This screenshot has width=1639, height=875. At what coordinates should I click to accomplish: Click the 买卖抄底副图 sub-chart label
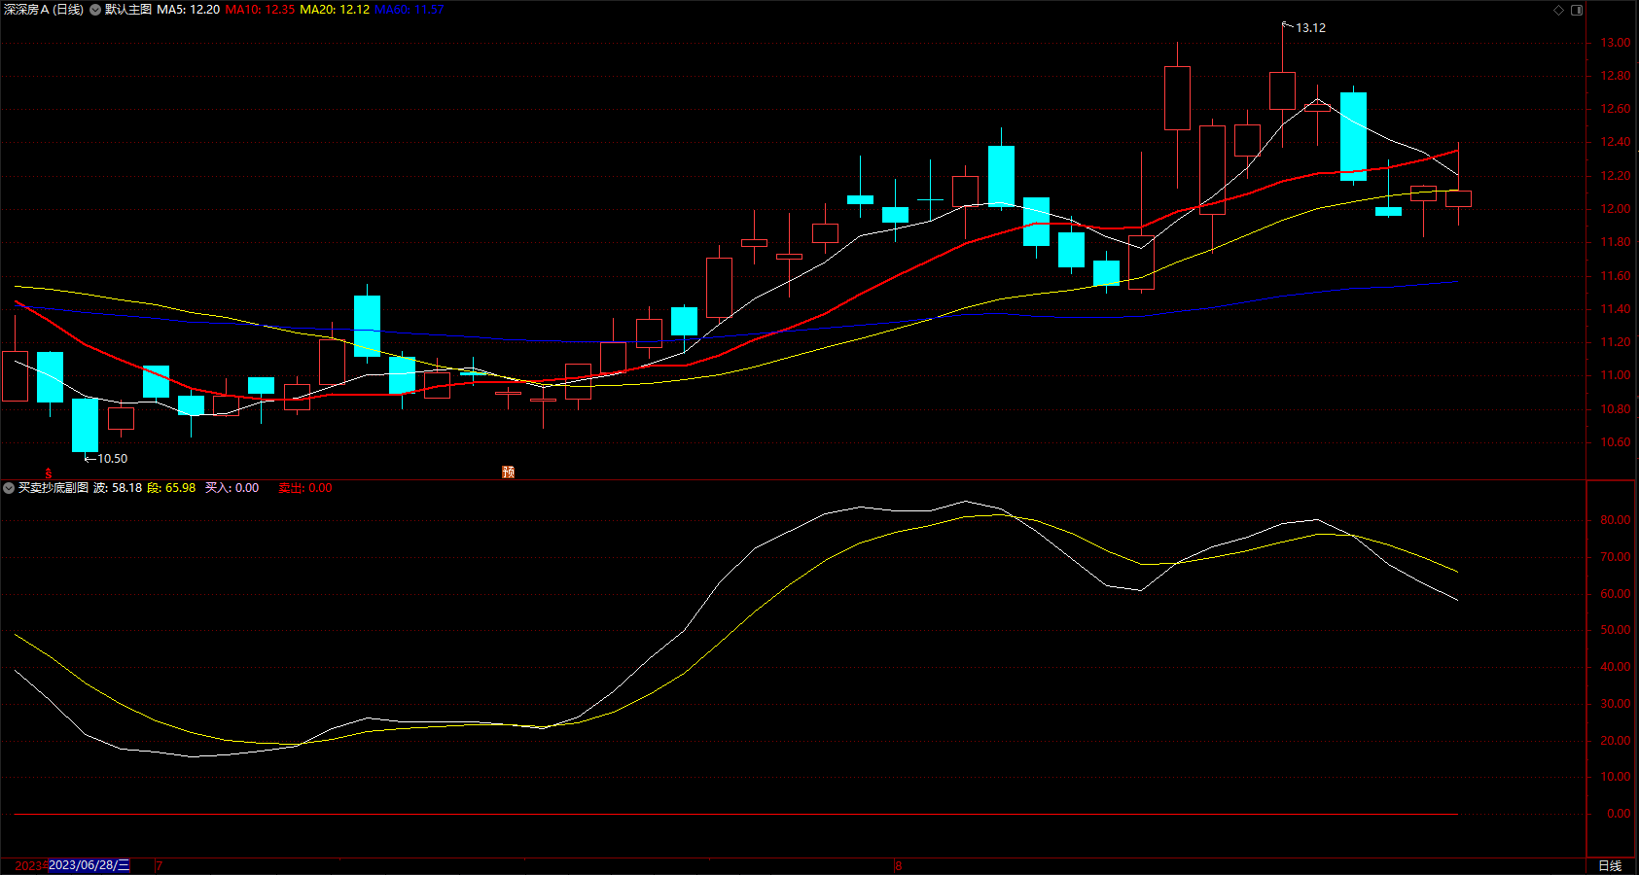pyautogui.click(x=53, y=488)
